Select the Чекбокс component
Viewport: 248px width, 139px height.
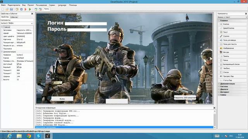coord(232,68)
